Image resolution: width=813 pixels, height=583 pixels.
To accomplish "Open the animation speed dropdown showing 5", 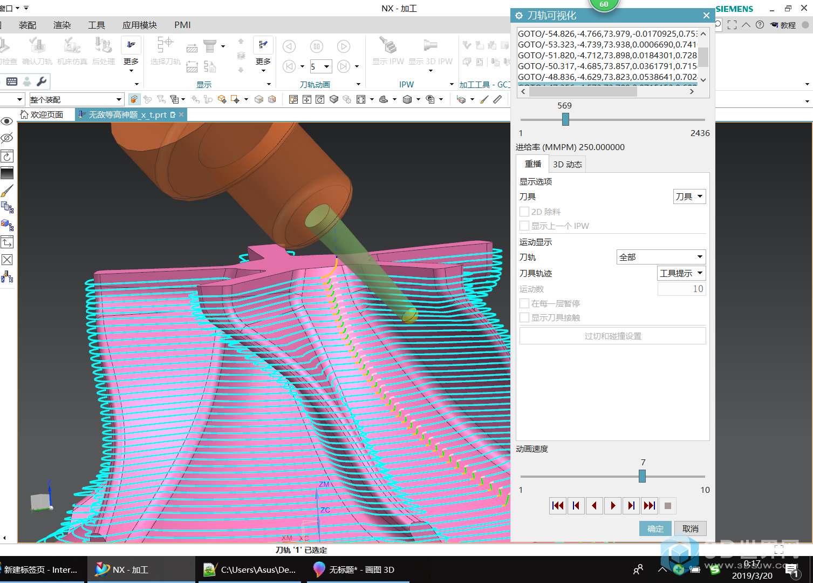I will point(320,66).
